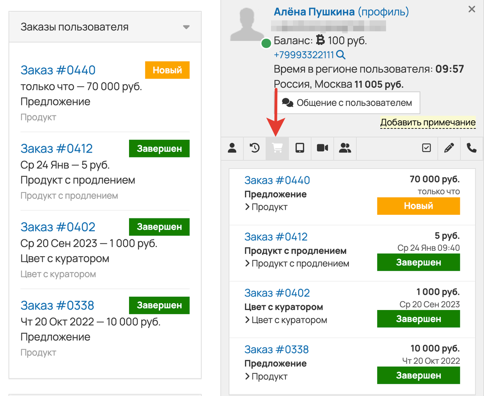Expand Продукт item under order #0338 in card
This screenshot has width=484, height=396.
266,377
